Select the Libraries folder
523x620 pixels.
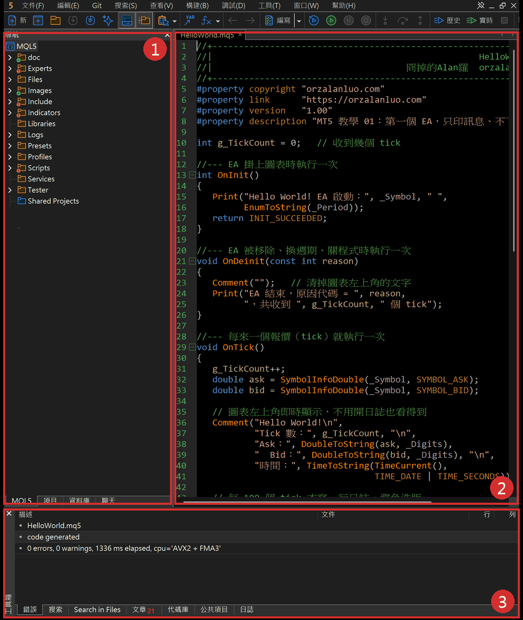(36, 124)
